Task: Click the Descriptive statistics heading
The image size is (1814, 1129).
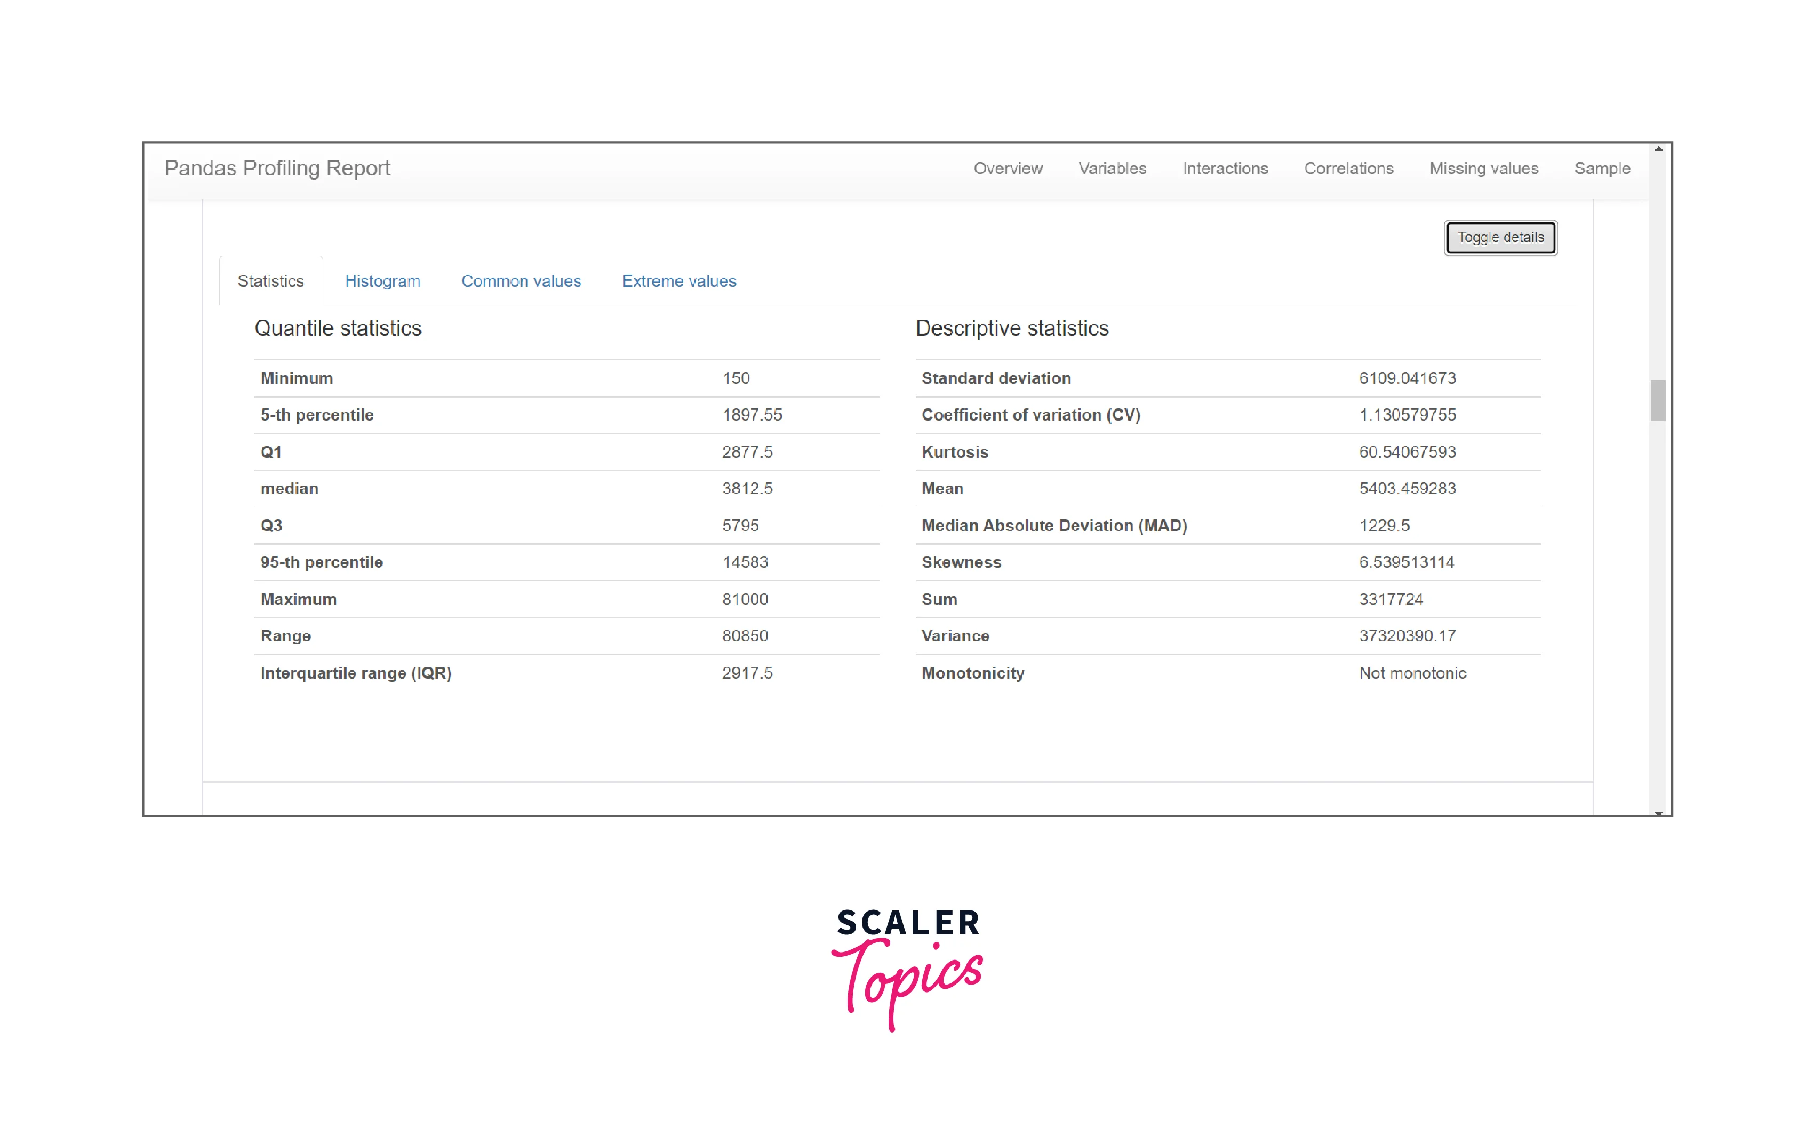Action: coord(1012,328)
